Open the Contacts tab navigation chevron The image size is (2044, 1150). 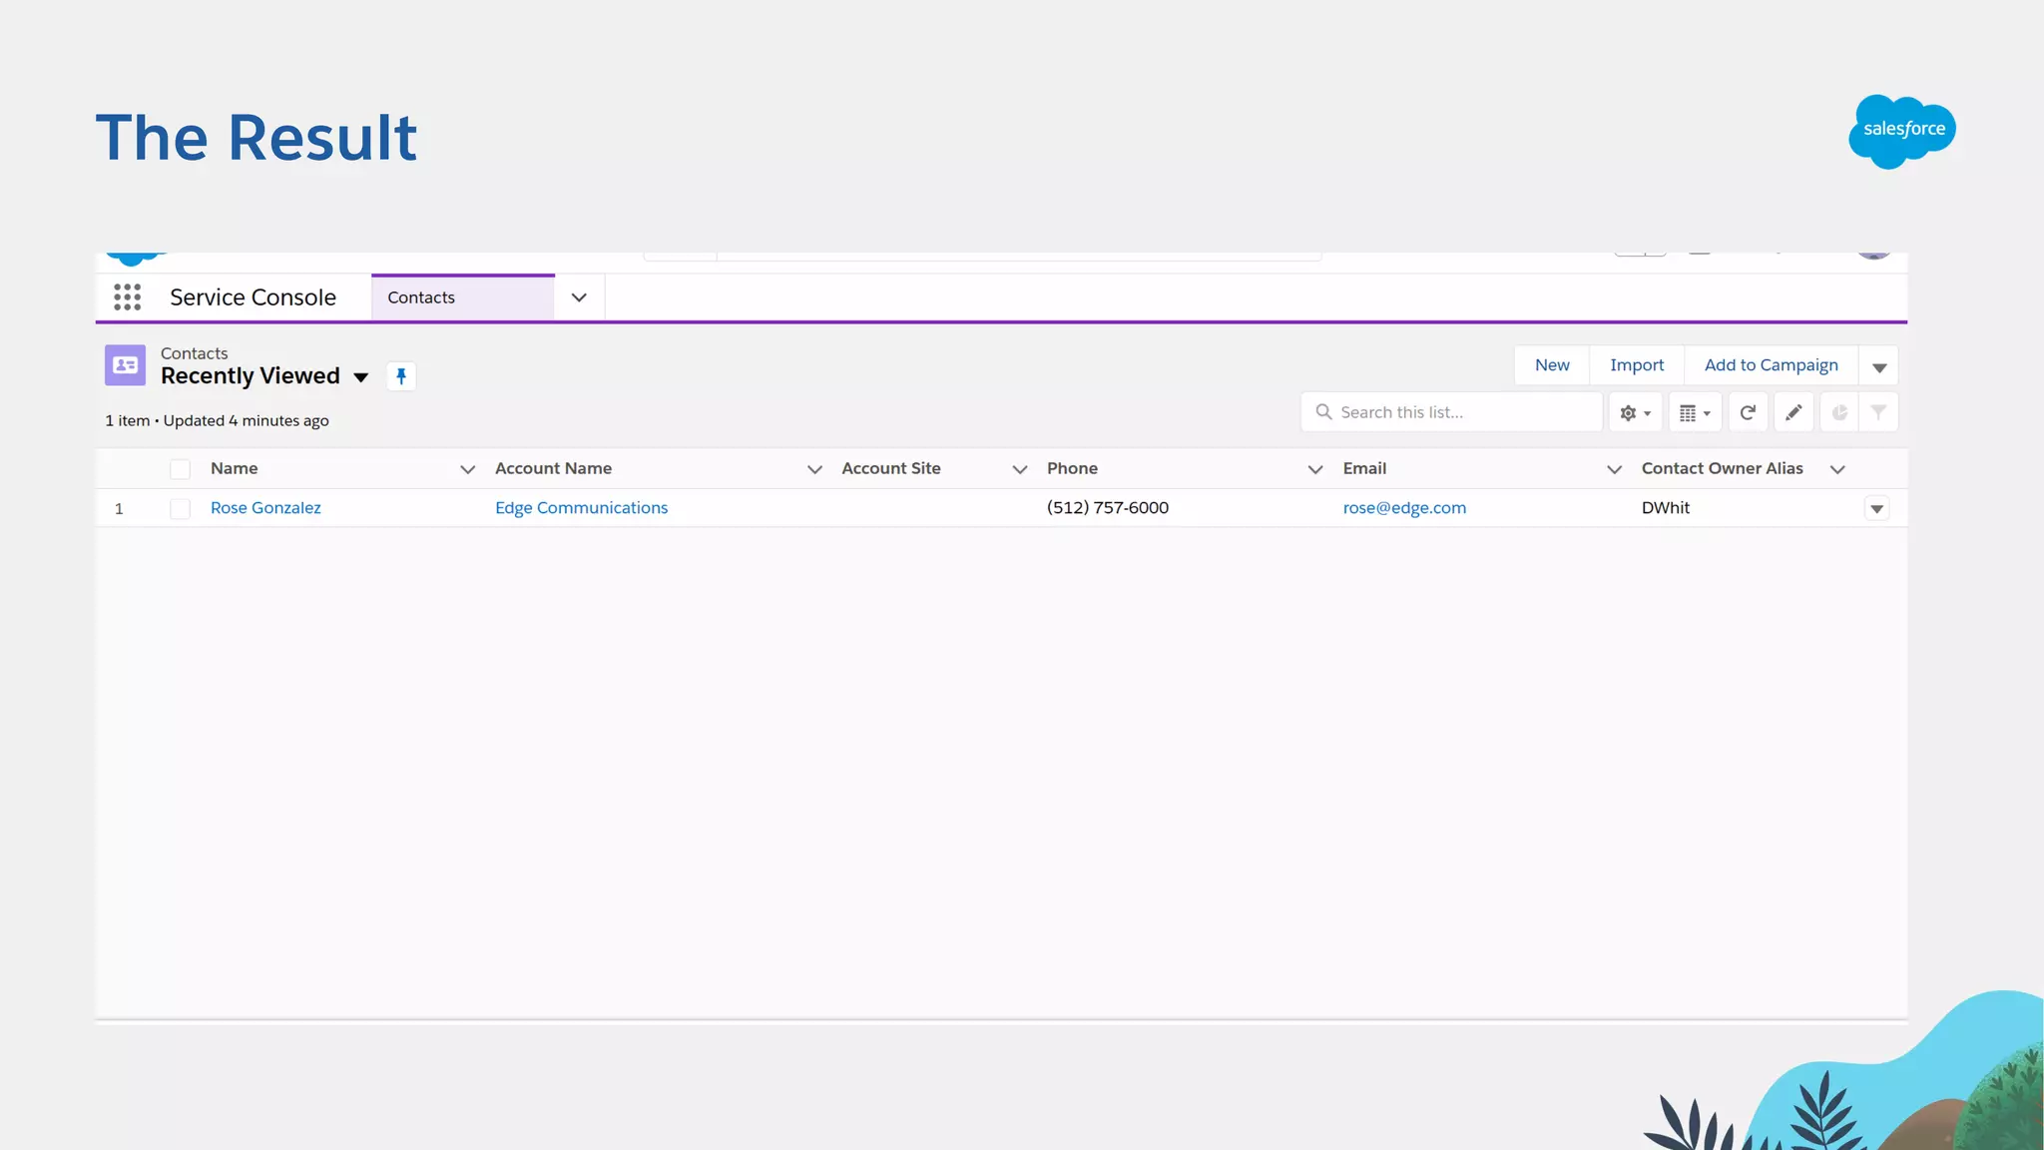click(579, 297)
